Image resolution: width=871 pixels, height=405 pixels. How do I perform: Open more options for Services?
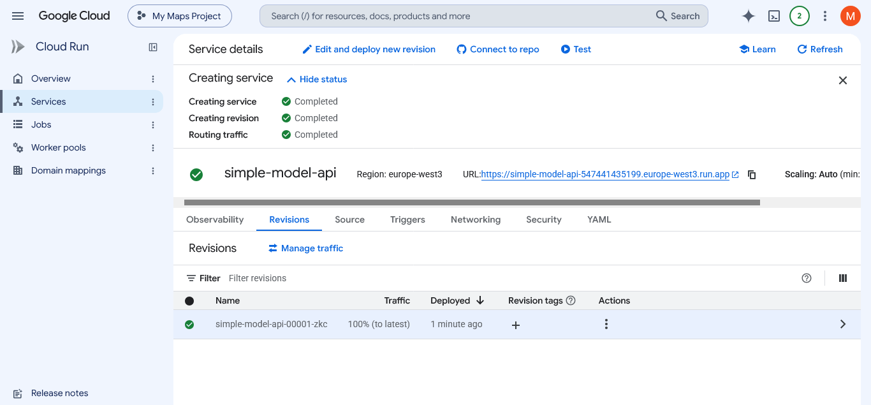click(x=153, y=102)
